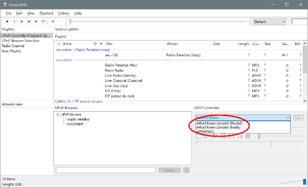Screen dimensions: 308x188
Task: Pause playback in the main toolbar
Action: pos(14,21)
